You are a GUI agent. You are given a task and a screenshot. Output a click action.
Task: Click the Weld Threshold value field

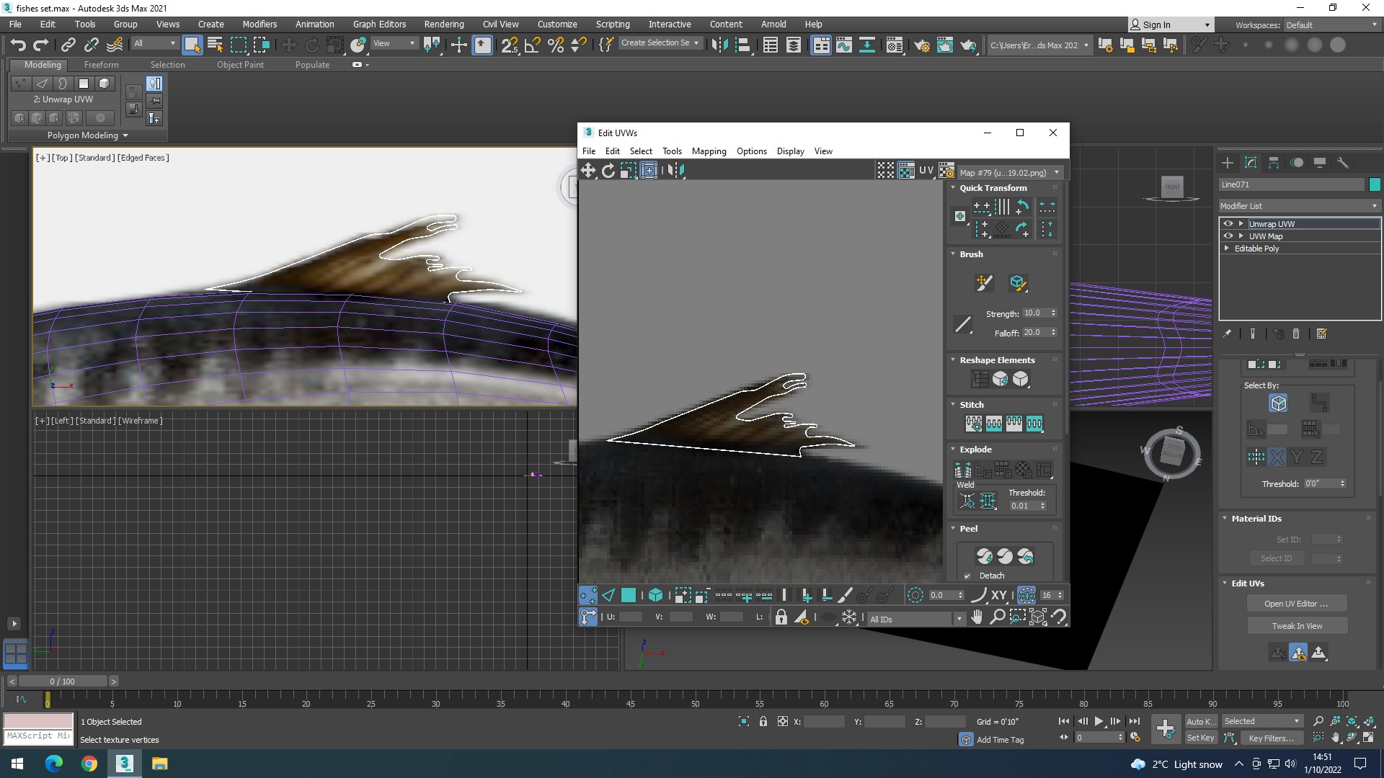pyautogui.click(x=1023, y=506)
